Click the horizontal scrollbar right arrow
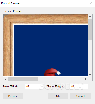The height and width of the screenshot is (104, 95). 86,79
